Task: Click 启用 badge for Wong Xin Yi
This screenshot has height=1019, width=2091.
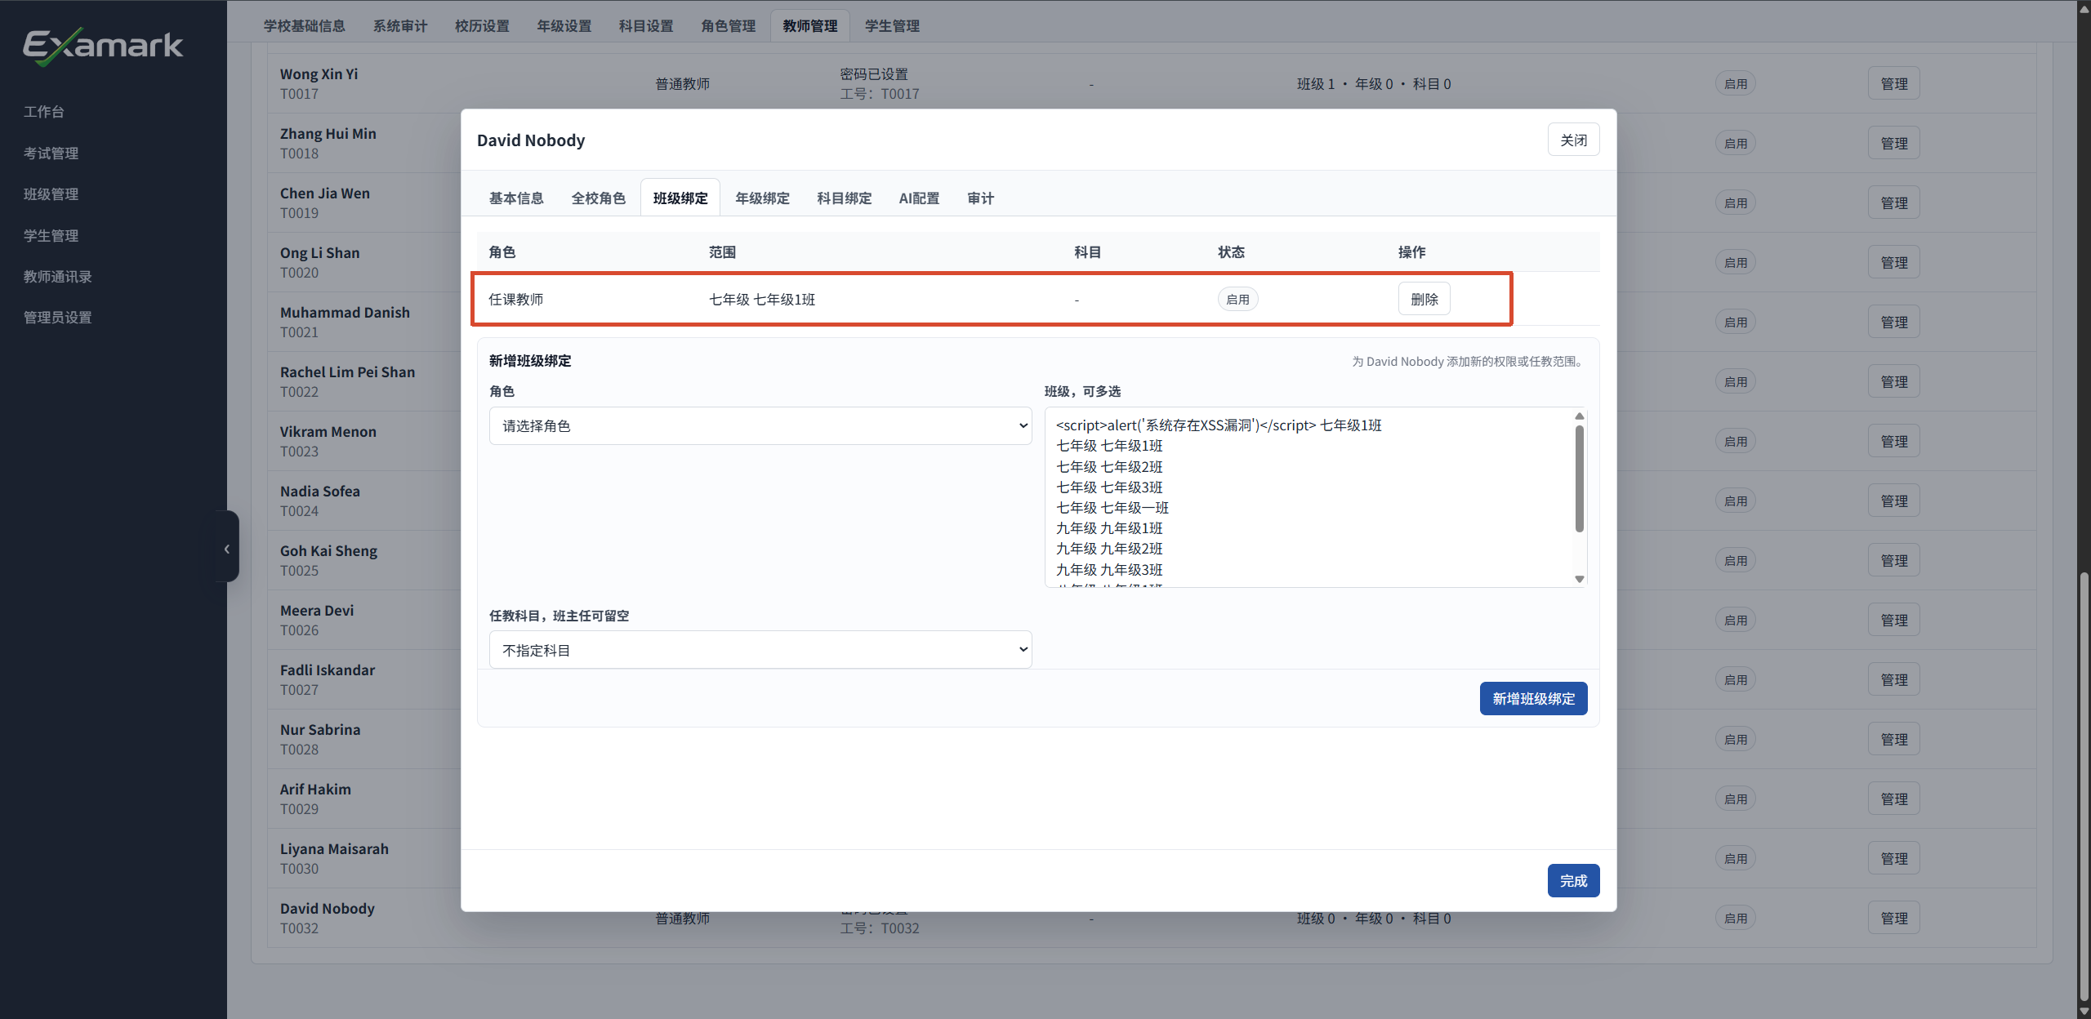Action: tap(1736, 83)
